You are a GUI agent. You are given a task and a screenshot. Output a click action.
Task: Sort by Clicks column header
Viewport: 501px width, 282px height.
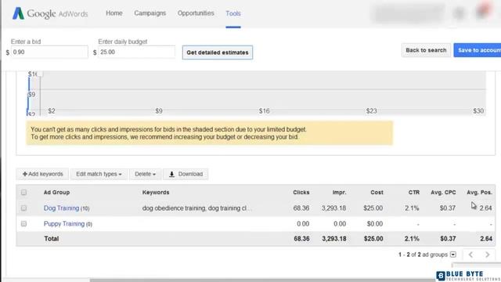[x=301, y=192]
